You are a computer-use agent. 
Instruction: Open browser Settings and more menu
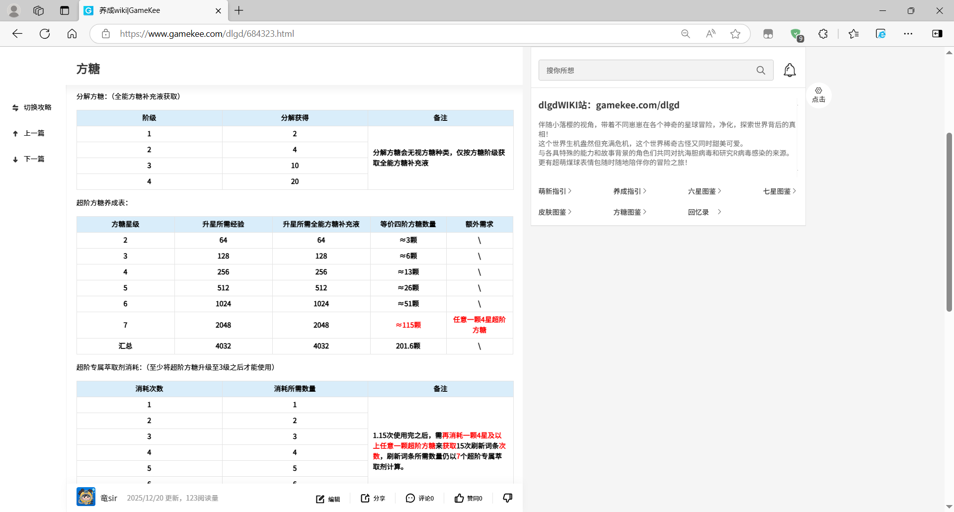[x=908, y=34]
